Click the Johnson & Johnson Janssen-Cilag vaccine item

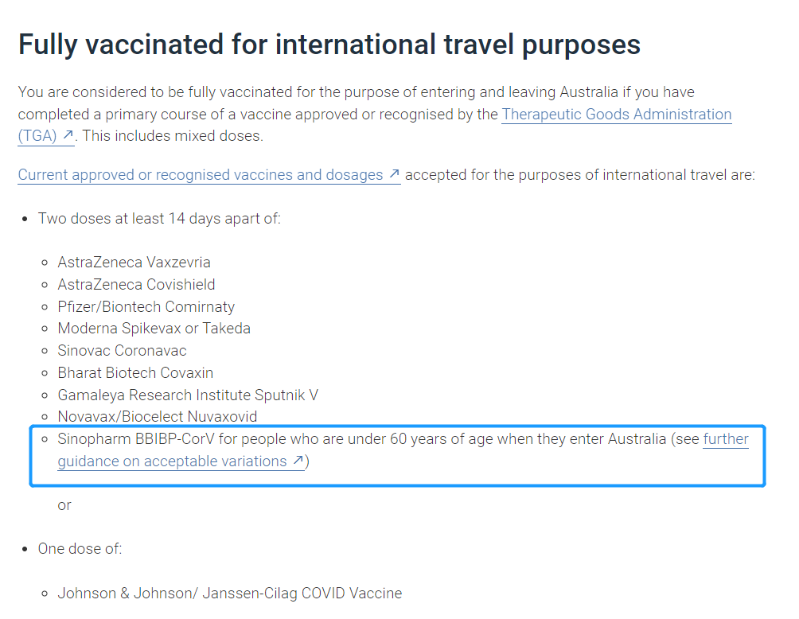click(x=230, y=593)
